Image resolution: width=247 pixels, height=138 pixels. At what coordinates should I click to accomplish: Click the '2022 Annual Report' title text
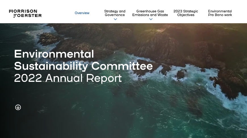tap(68, 78)
